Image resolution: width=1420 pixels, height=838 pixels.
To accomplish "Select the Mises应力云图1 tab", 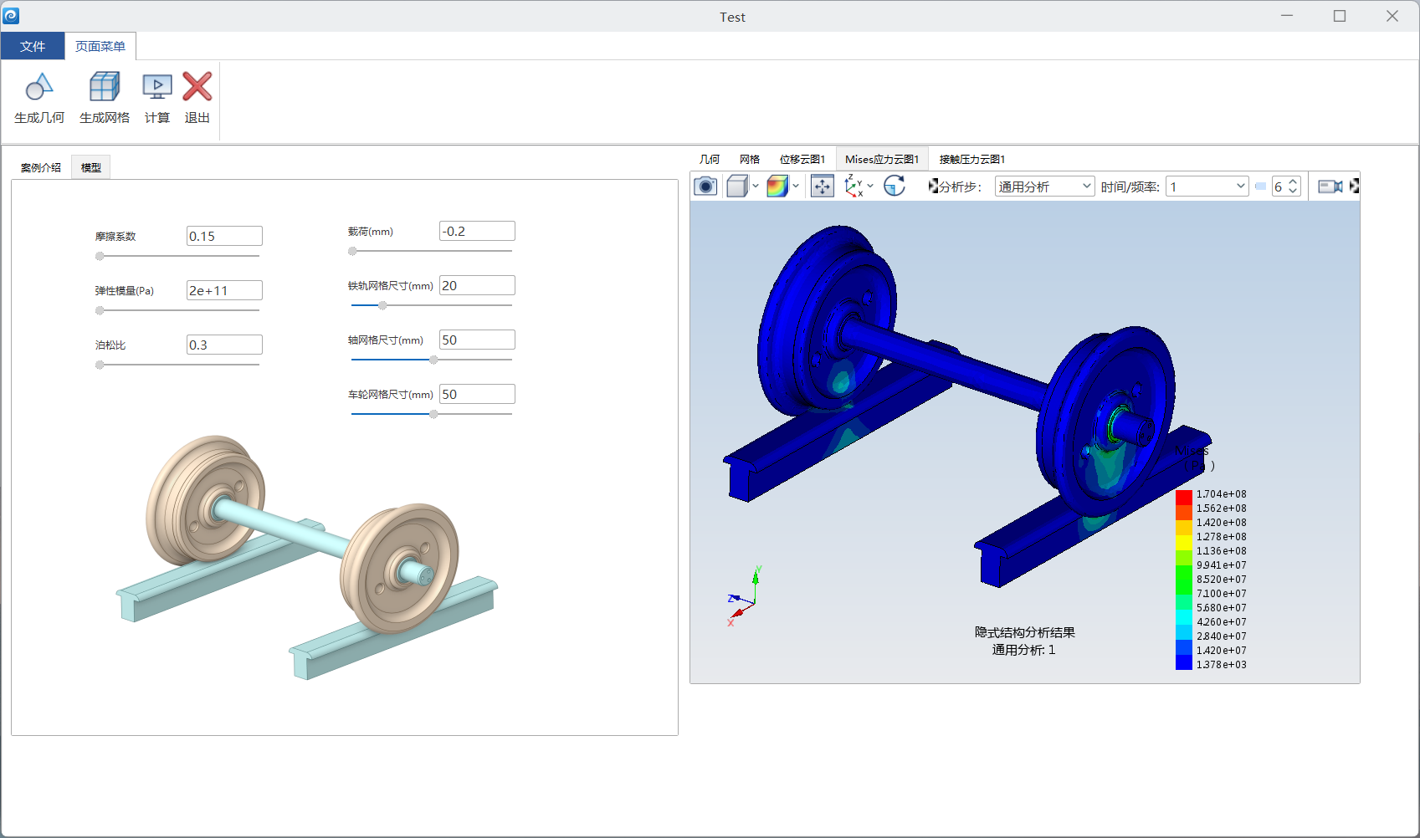I will pyautogui.click(x=882, y=159).
